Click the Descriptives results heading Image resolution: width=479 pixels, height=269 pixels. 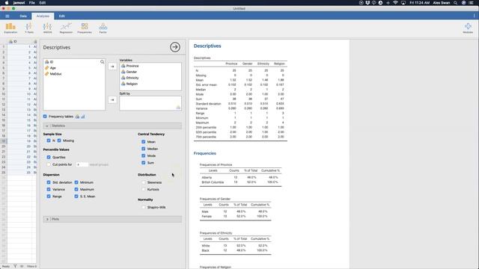[x=207, y=46]
